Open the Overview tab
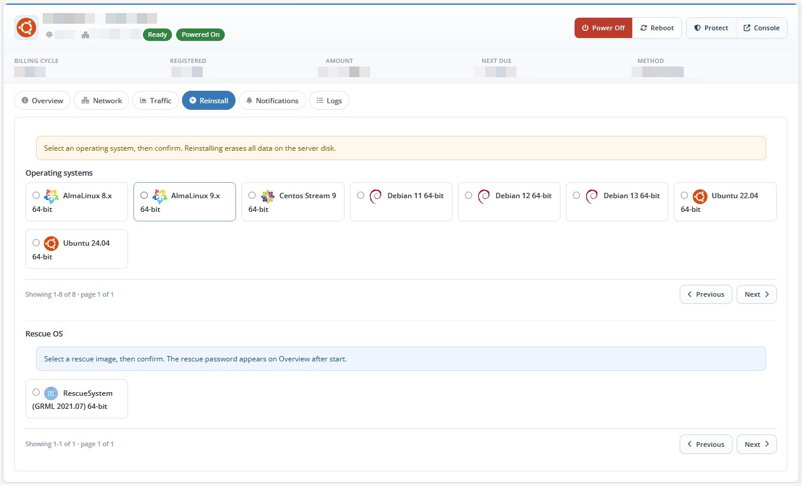This screenshot has height=486, width=803. point(42,100)
